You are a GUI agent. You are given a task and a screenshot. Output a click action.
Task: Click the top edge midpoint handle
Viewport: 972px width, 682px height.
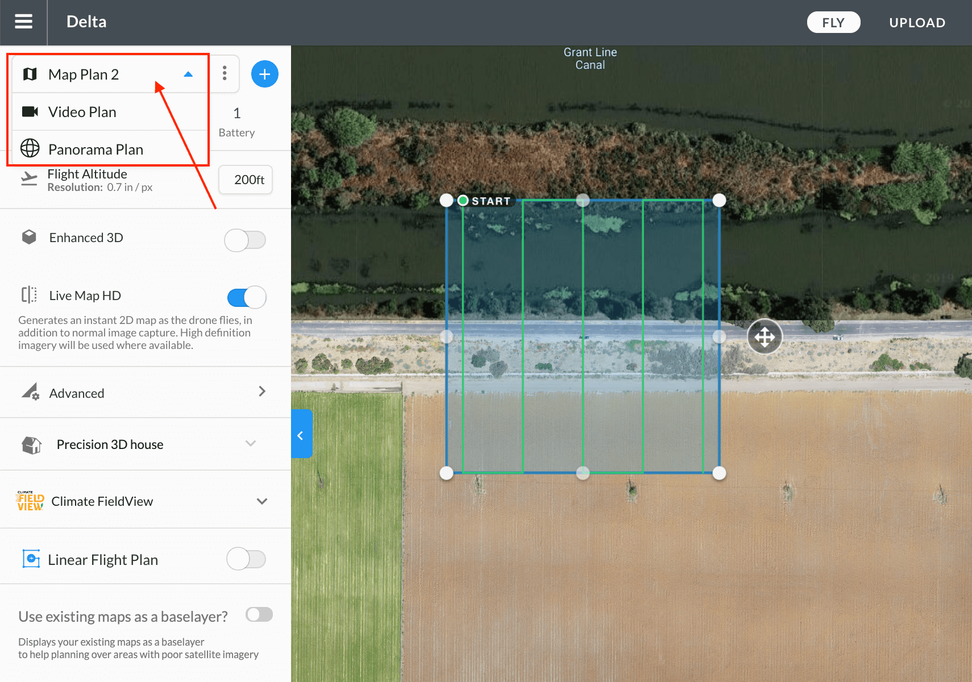[583, 200]
